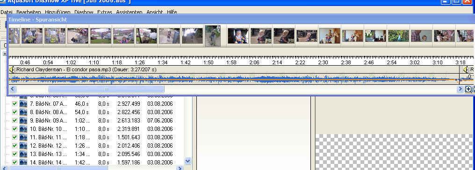The image size is (475, 170).
Task: Disable the checkbox for 14. Bild-Nr. 14
Action: pos(14,163)
